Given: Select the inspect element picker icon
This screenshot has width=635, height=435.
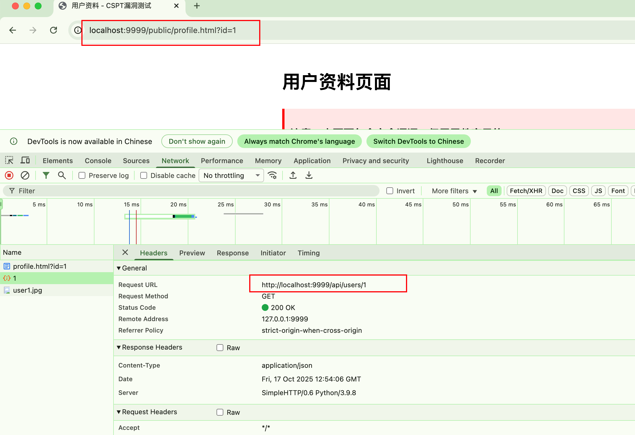Looking at the screenshot, I should coord(9,161).
